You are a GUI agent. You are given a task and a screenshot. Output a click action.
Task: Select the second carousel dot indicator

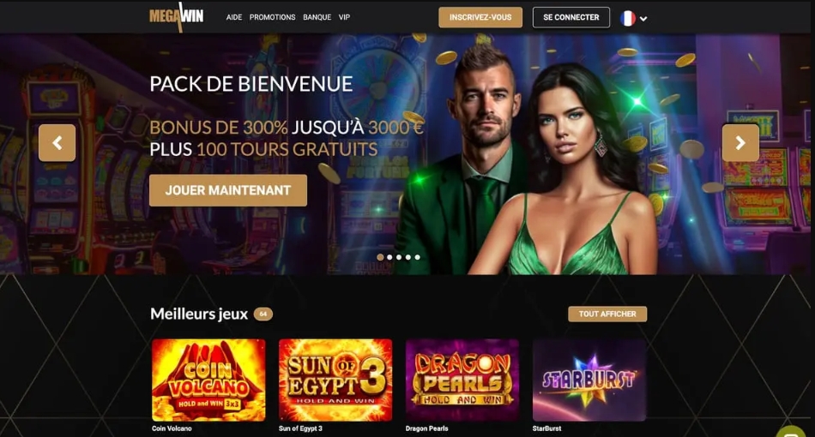tap(389, 257)
